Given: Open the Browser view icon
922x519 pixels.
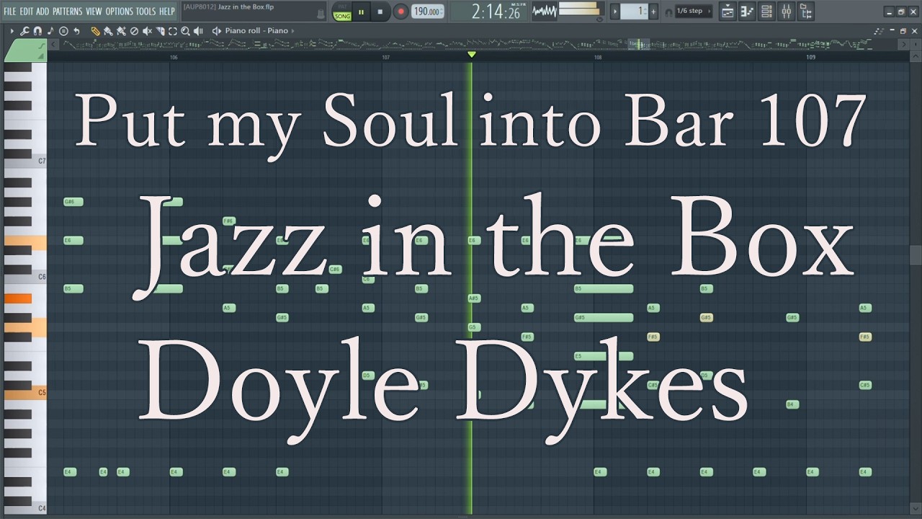Looking at the screenshot, I should 806,12.
